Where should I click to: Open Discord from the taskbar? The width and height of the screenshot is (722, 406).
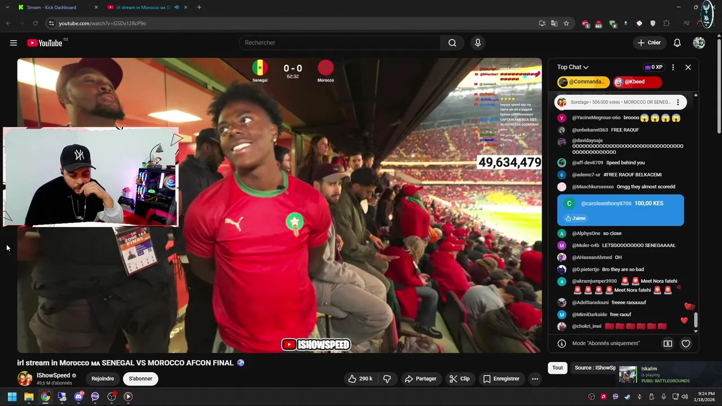[x=78, y=396]
